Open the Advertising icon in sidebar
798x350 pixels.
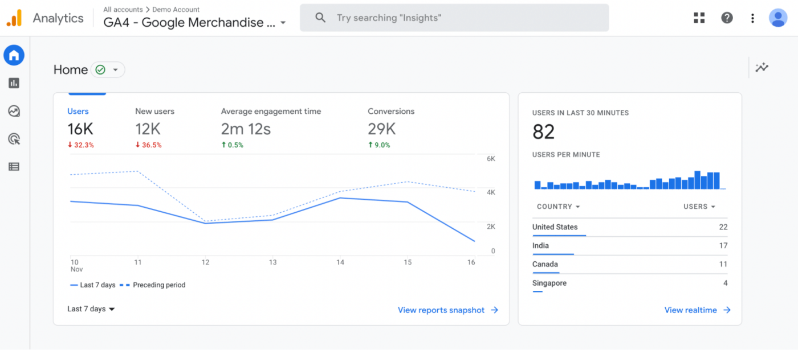tap(14, 139)
